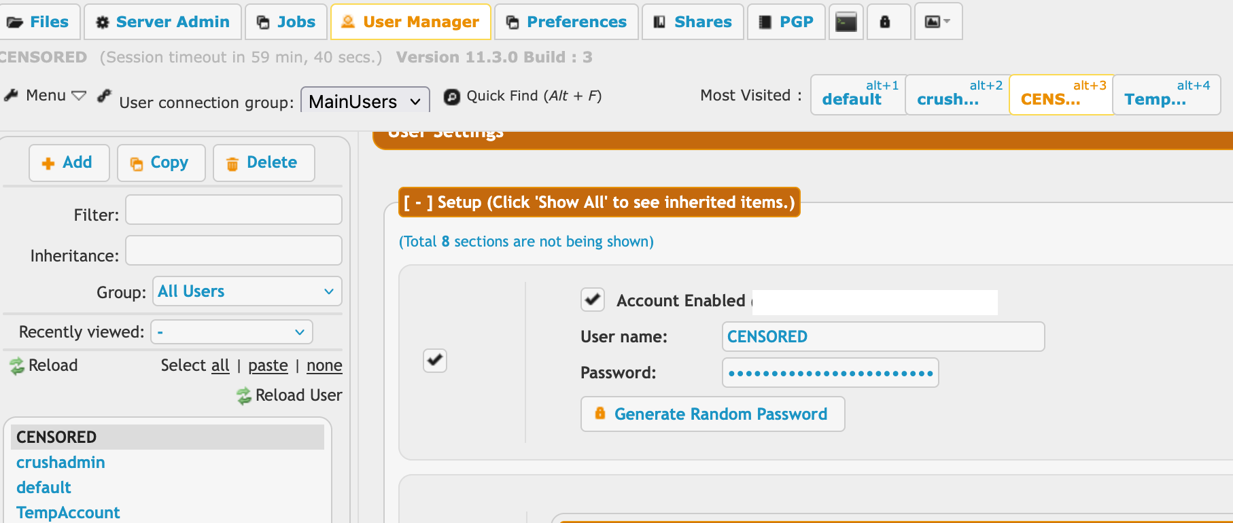Open the Recently viewed dropdown
The height and width of the screenshot is (523, 1233).
click(x=232, y=332)
